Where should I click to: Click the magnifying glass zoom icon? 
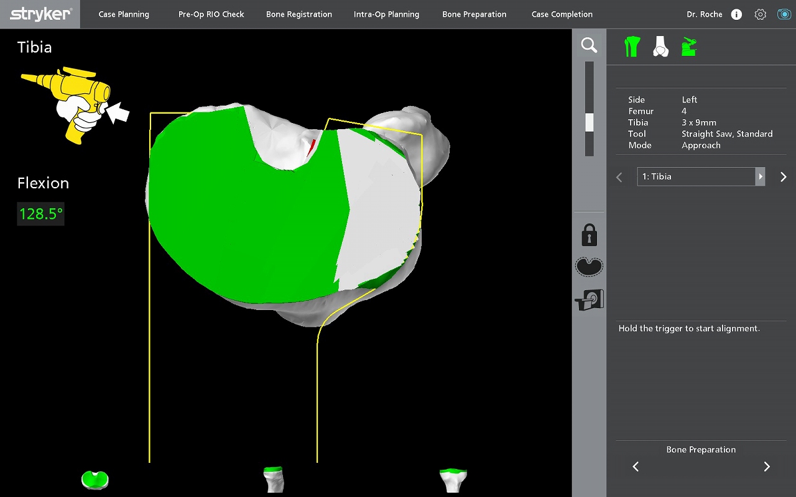click(x=589, y=45)
